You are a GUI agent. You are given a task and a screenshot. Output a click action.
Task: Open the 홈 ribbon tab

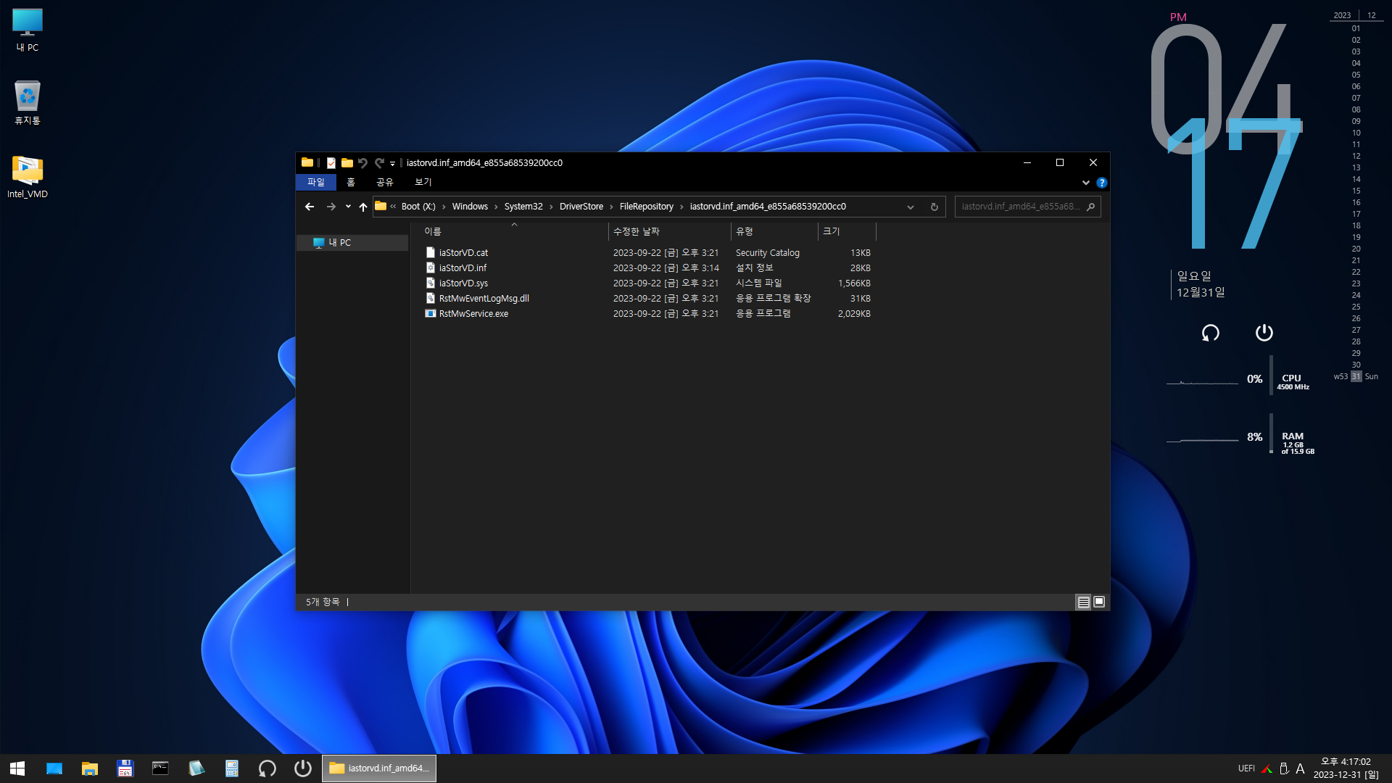[x=351, y=182]
